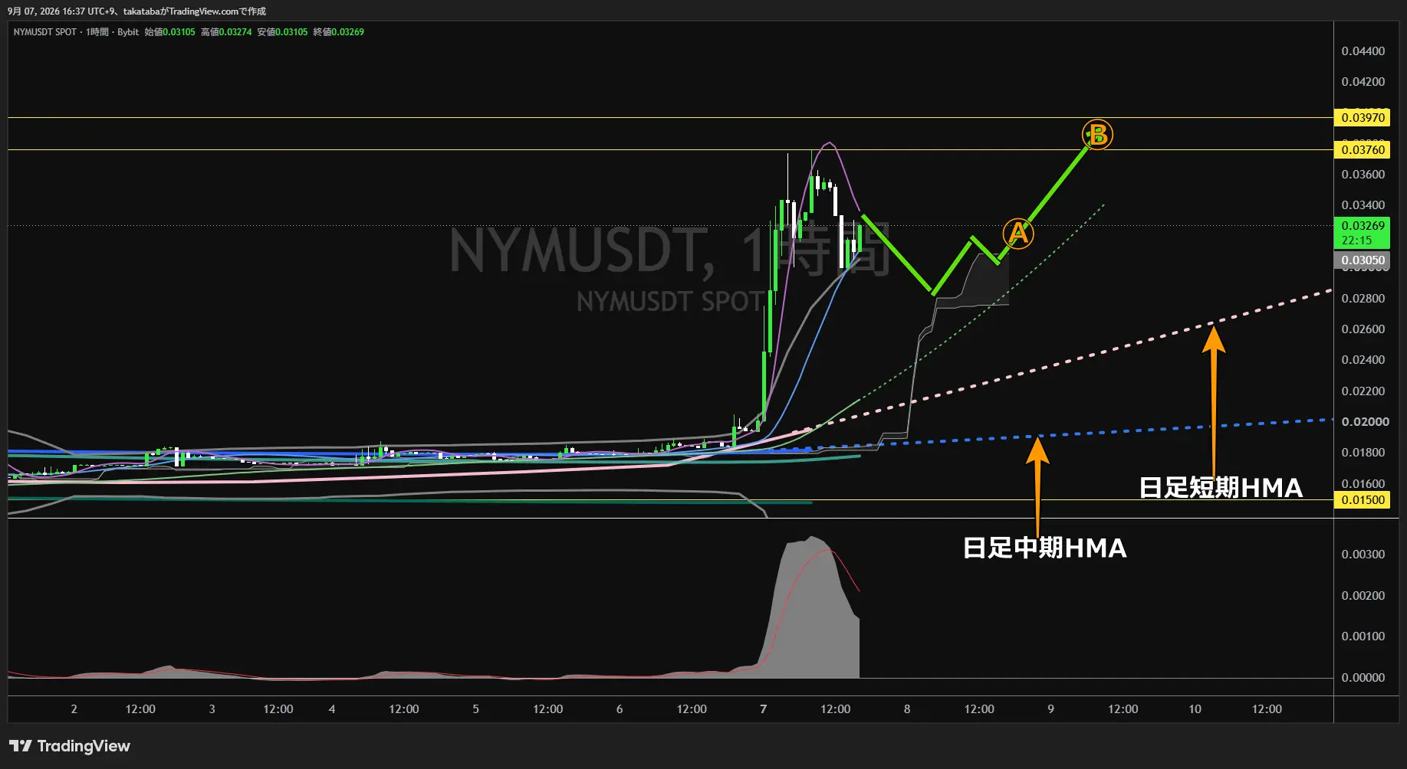The image size is (1407, 769).
Task: Select the 0.03760 yellow price label
Action: (1363, 149)
